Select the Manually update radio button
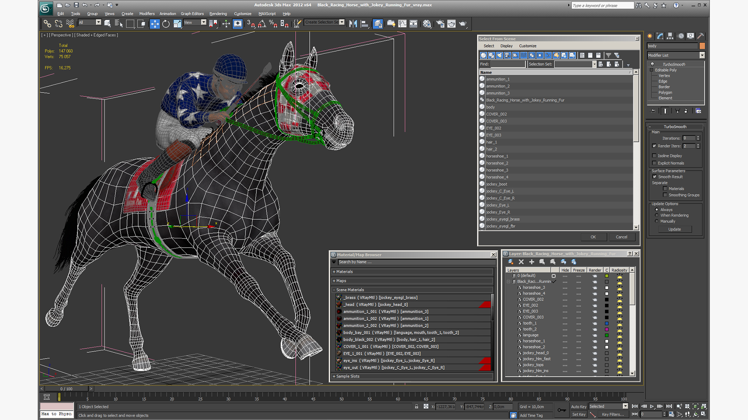This screenshot has width=748, height=420. click(657, 221)
